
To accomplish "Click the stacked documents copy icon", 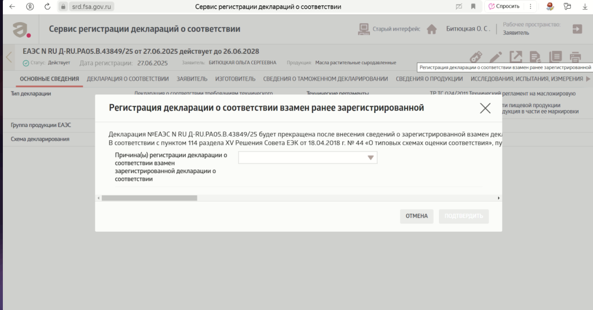I will pyautogui.click(x=555, y=57).
